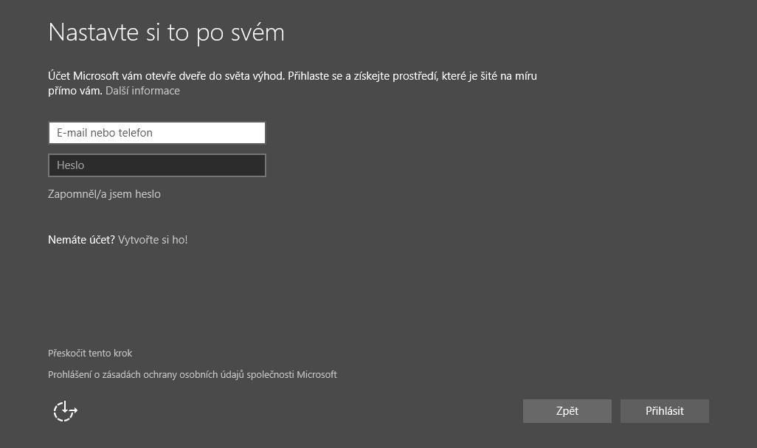Click the E-mail nebo telefon field
Image resolution: width=757 pixels, height=448 pixels.
coord(156,133)
